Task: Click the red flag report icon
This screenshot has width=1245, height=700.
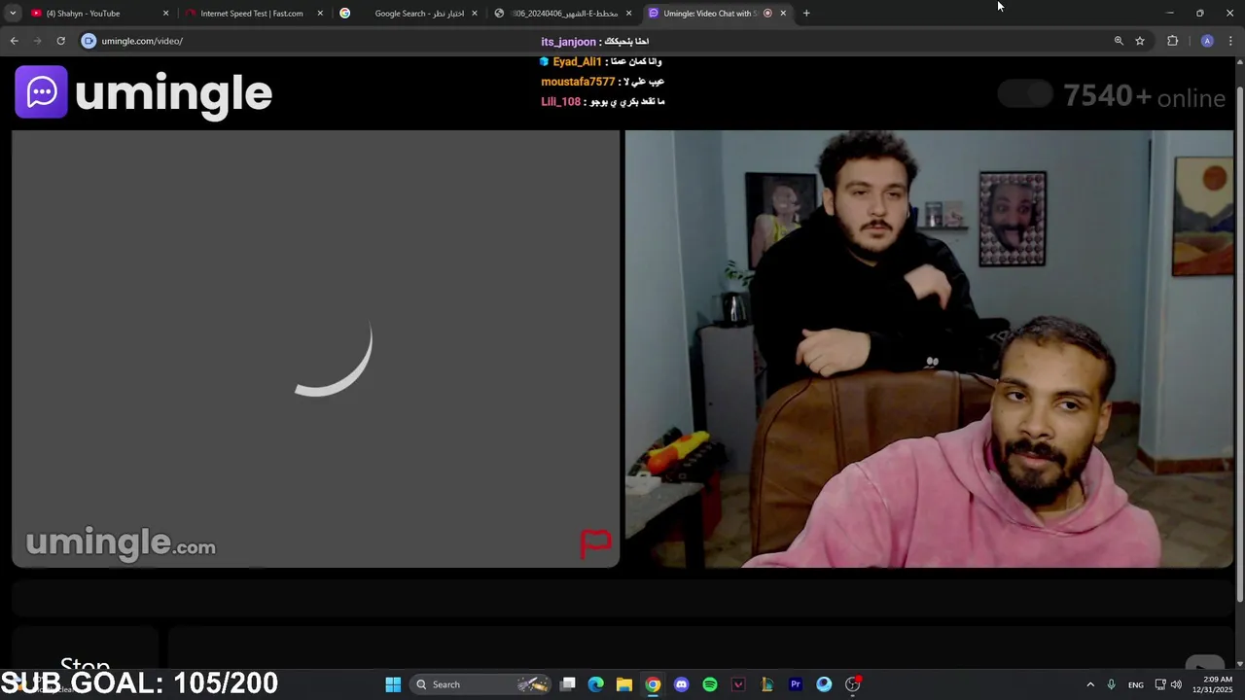Action: click(x=595, y=543)
